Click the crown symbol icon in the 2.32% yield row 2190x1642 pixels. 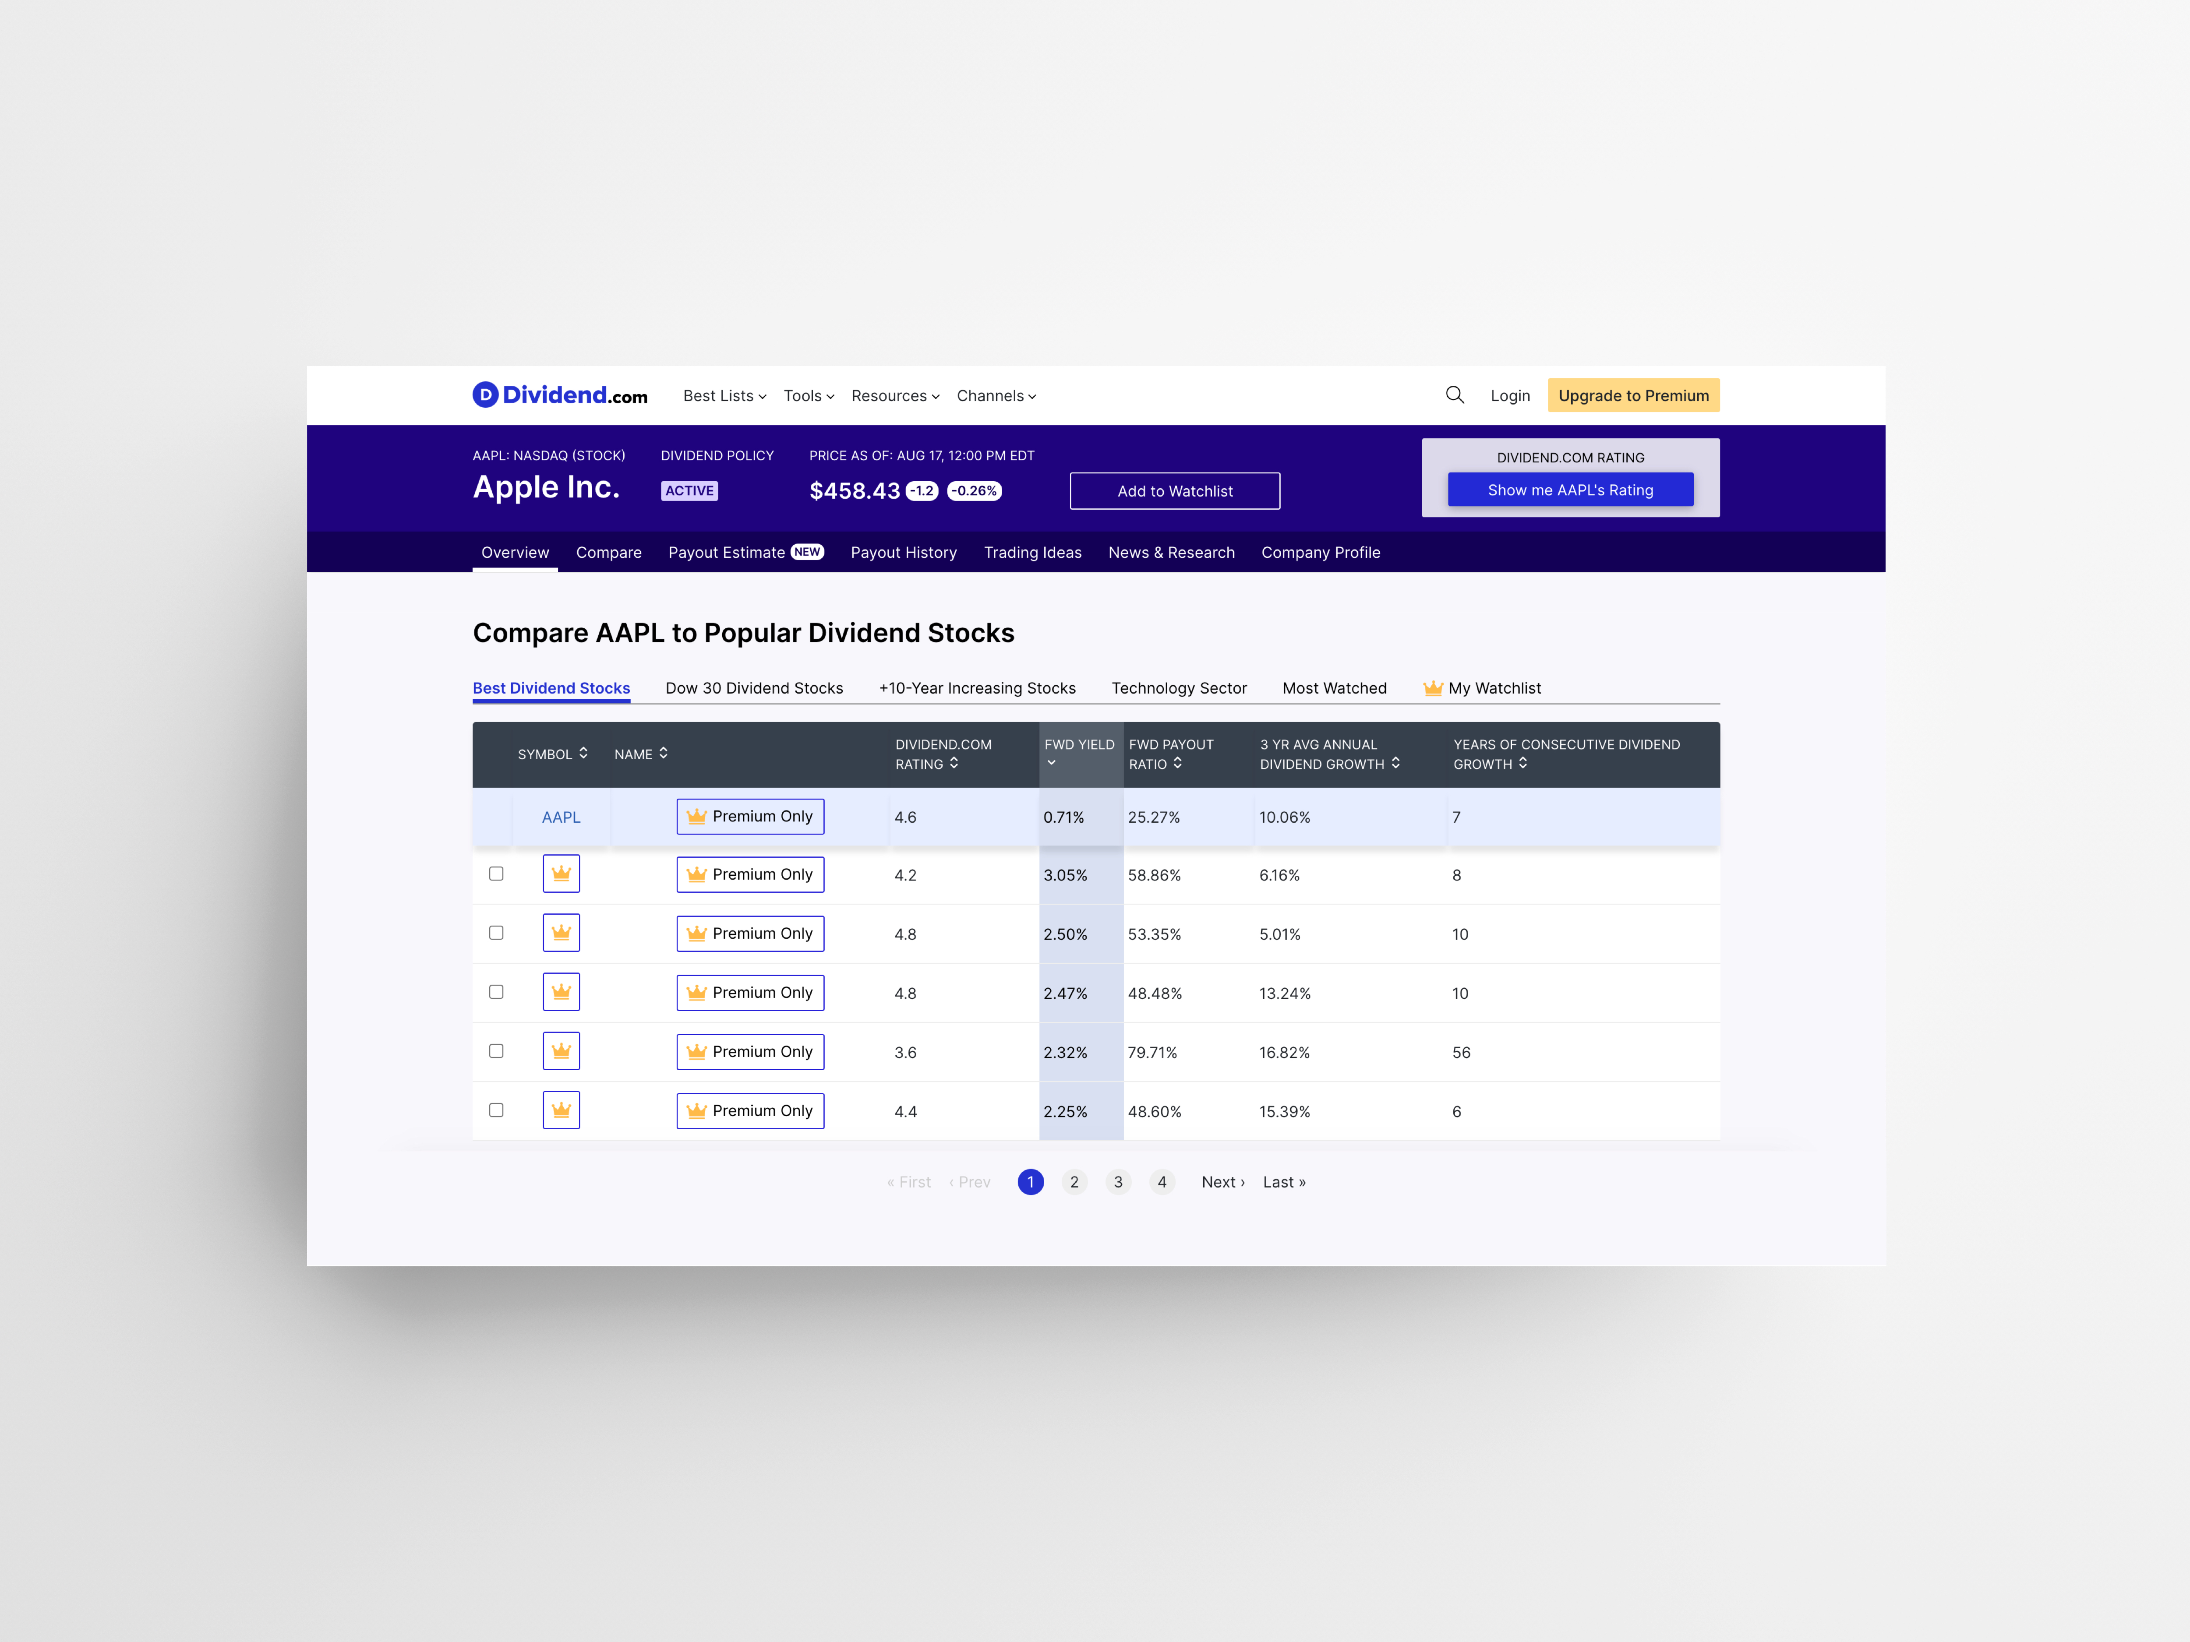point(562,1051)
